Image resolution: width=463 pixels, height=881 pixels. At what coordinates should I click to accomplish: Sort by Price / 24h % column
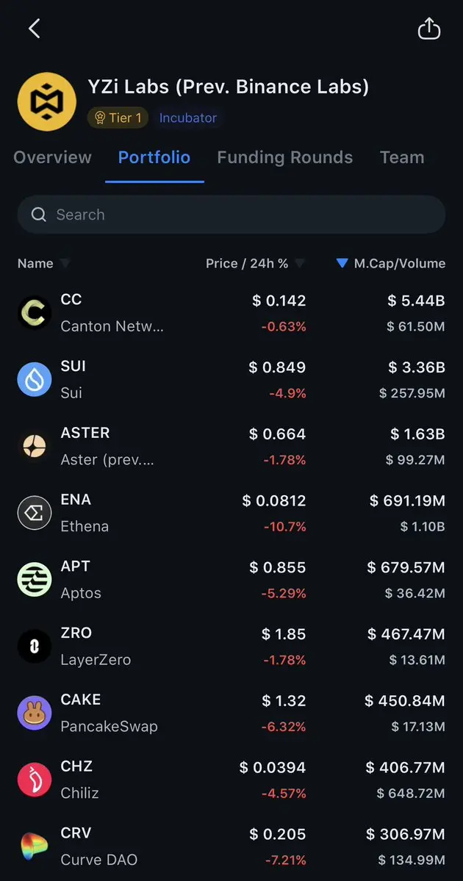click(254, 263)
